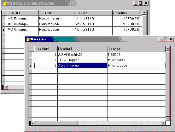
Task: Click the cell with number 2 in Клиенты
Action: point(46,60)
